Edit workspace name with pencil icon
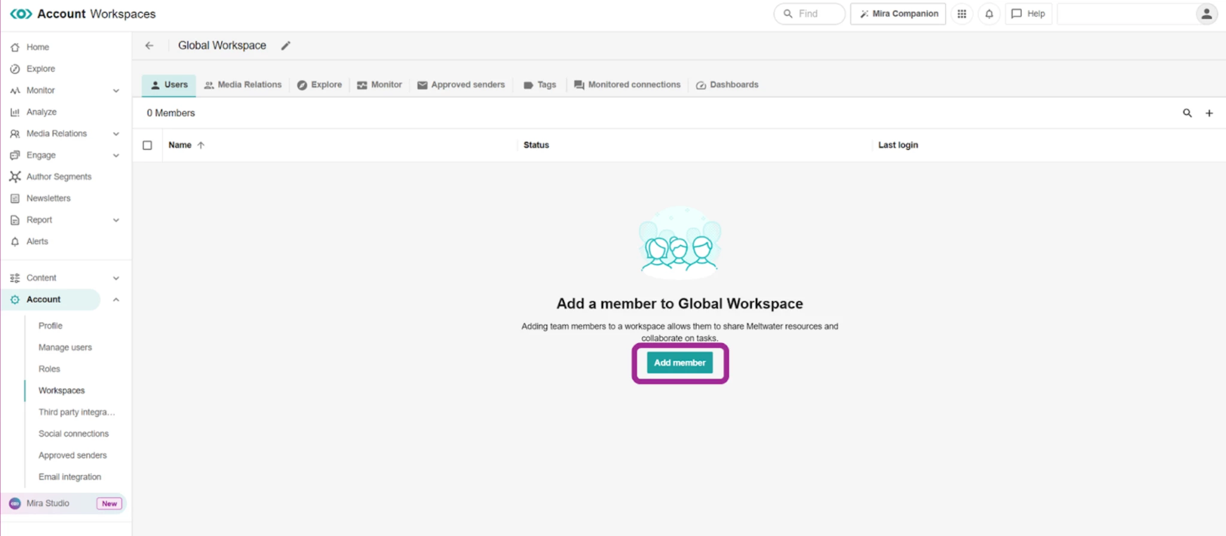The image size is (1226, 536). point(286,45)
